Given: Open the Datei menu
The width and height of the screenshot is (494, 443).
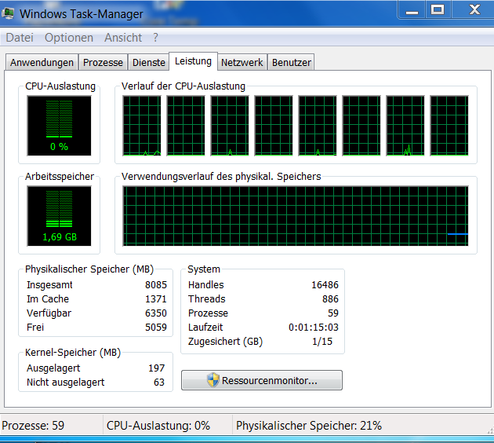Looking at the screenshot, I should click(20, 38).
